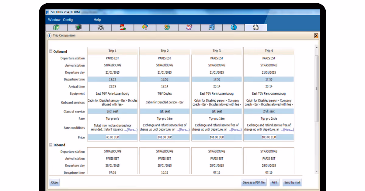Viewport: 365px width, 191px height.
Task: Open the money and coins icon tab
Action: (x=167, y=28)
